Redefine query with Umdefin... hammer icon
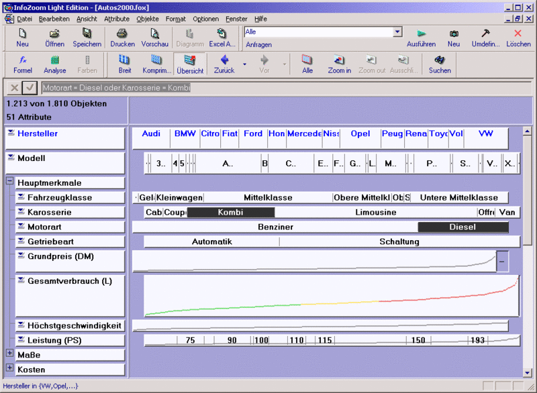Viewport: 537px width, 393px height. pos(485,38)
